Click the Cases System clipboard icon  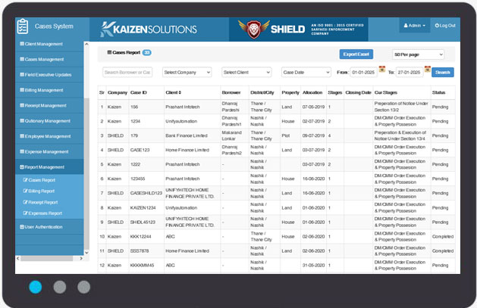(x=24, y=26)
